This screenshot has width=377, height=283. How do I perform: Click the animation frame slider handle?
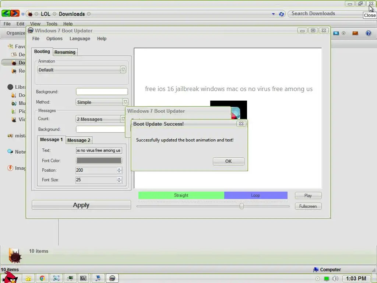pos(242,206)
